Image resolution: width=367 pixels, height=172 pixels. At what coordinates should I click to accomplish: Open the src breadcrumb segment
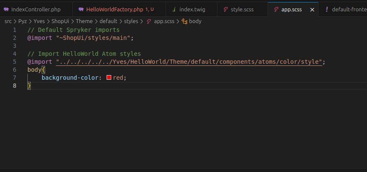pos(8,21)
